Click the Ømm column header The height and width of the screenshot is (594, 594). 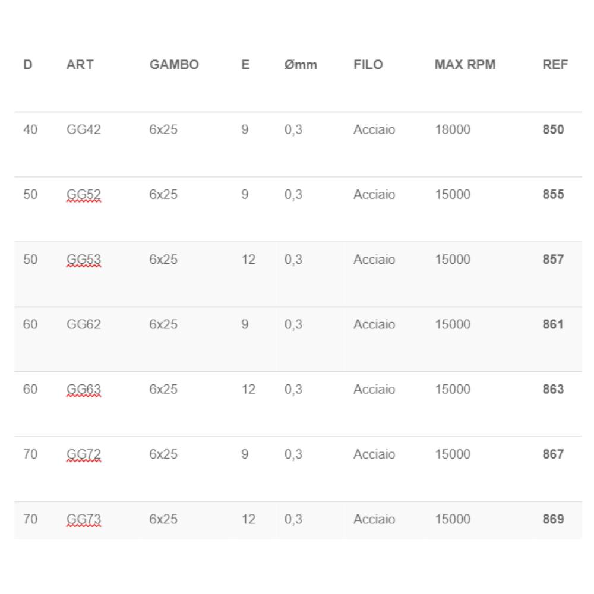click(301, 65)
